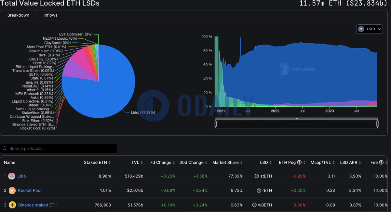
Task: Switch to the Inflows tab
Action: pos(50,15)
